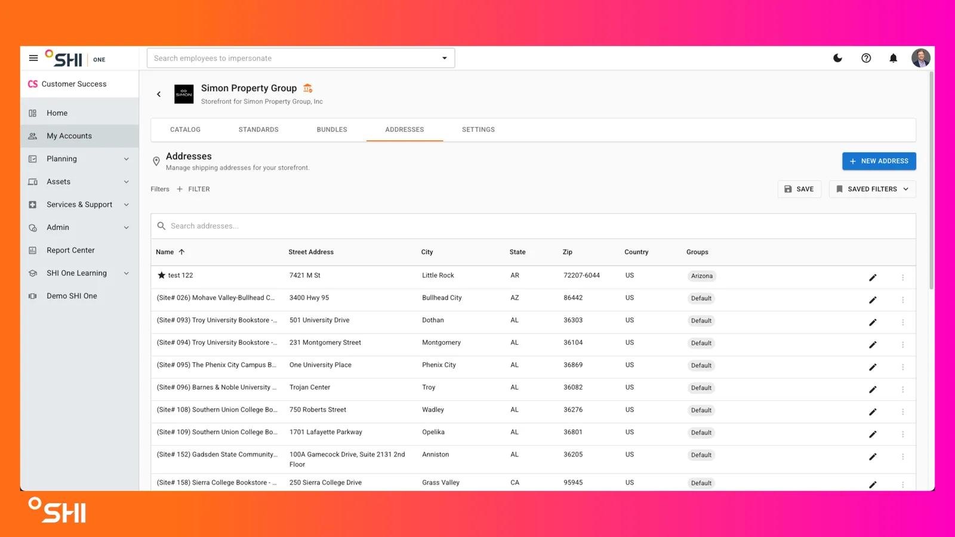
Task: Click the Zip column header
Action: pos(567,252)
